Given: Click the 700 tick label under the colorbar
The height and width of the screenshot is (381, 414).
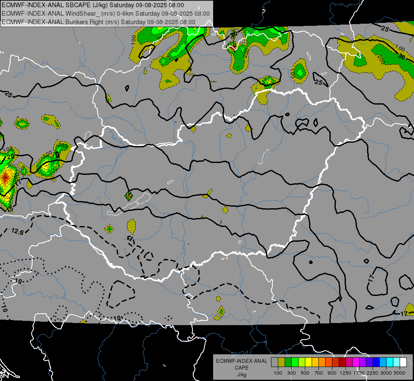Looking at the screenshot, I should pos(318,373).
